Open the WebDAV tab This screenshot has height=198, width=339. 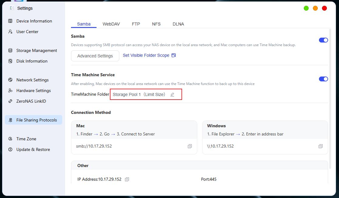pyautogui.click(x=111, y=24)
